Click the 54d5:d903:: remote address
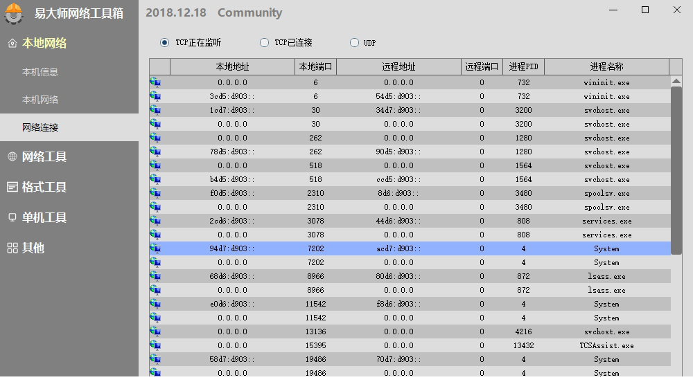 point(398,96)
